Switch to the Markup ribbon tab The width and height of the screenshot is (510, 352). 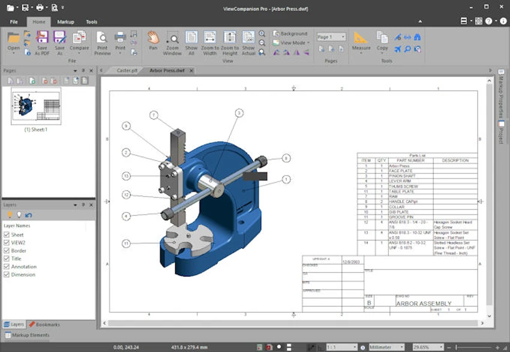(x=66, y=22)
